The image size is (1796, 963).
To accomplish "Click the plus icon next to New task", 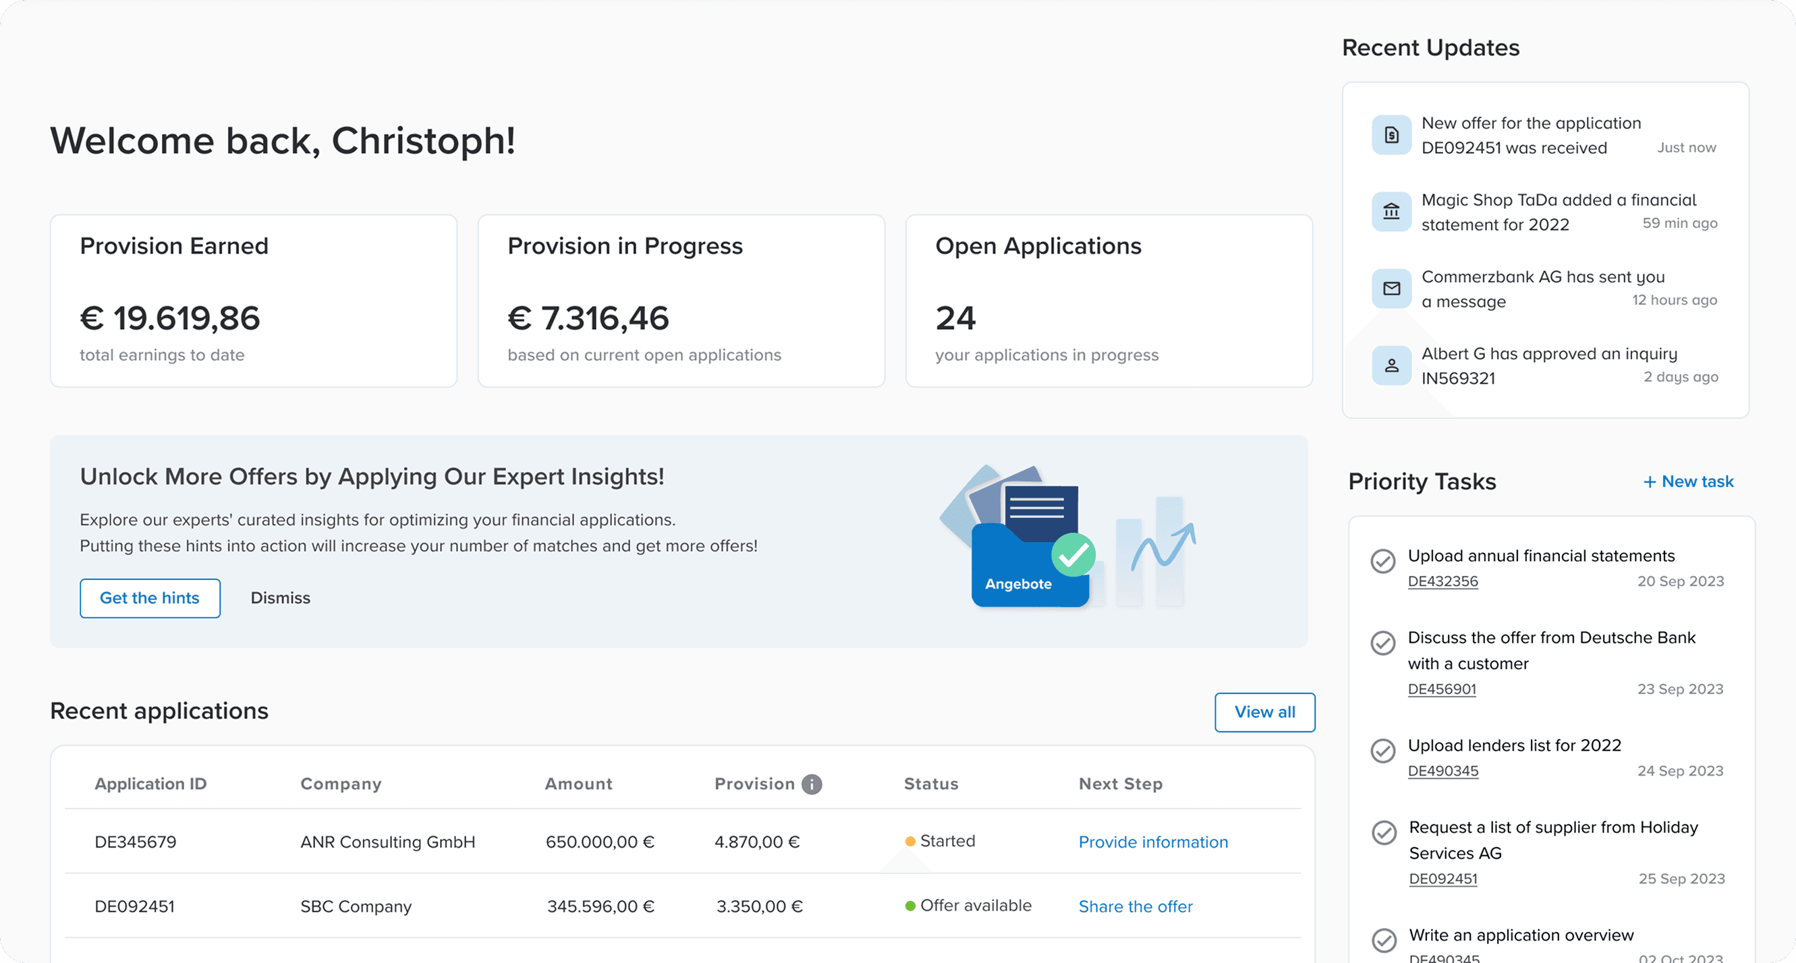I will pyautogui.click(x=1649, y=482).
